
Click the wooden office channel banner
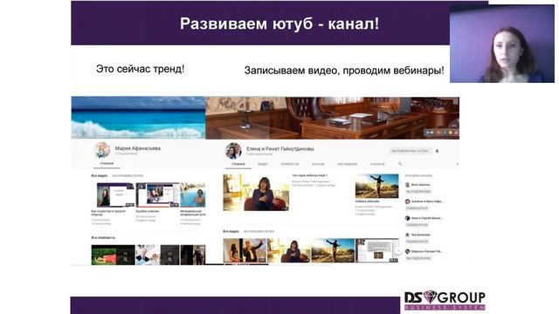coord(332,118)
